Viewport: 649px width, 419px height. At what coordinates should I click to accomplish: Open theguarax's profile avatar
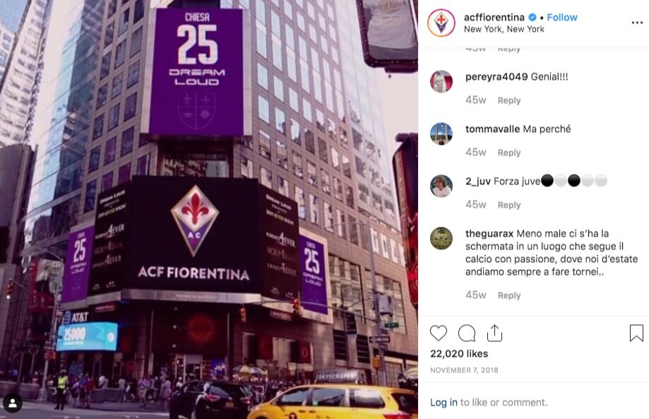click(441, 238)
